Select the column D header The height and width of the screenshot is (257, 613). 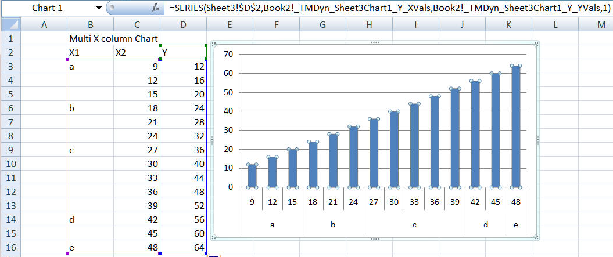pyautogui.click(x=183, y=24)
